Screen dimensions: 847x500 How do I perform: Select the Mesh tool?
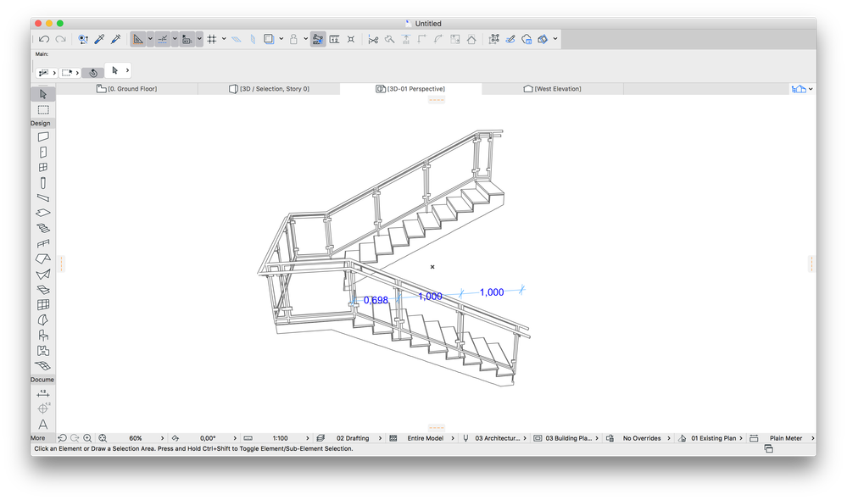pyautogui.click(x=43, y=365)
